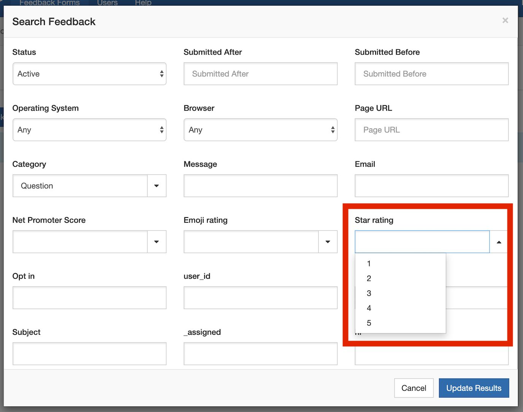
Task: Open the Category dropdown arrow
Action: 156,186
